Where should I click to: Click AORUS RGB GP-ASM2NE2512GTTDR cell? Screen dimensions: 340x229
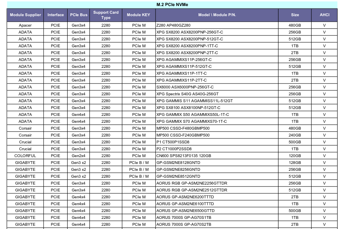coord(217,190)
